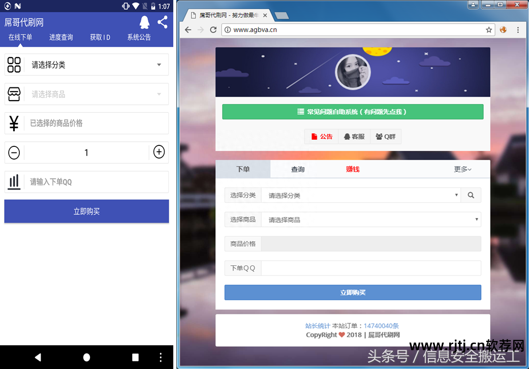Tap the 已选择的商品价格 field in mobile app
The image size is (529, 369).
click(97, 123)
